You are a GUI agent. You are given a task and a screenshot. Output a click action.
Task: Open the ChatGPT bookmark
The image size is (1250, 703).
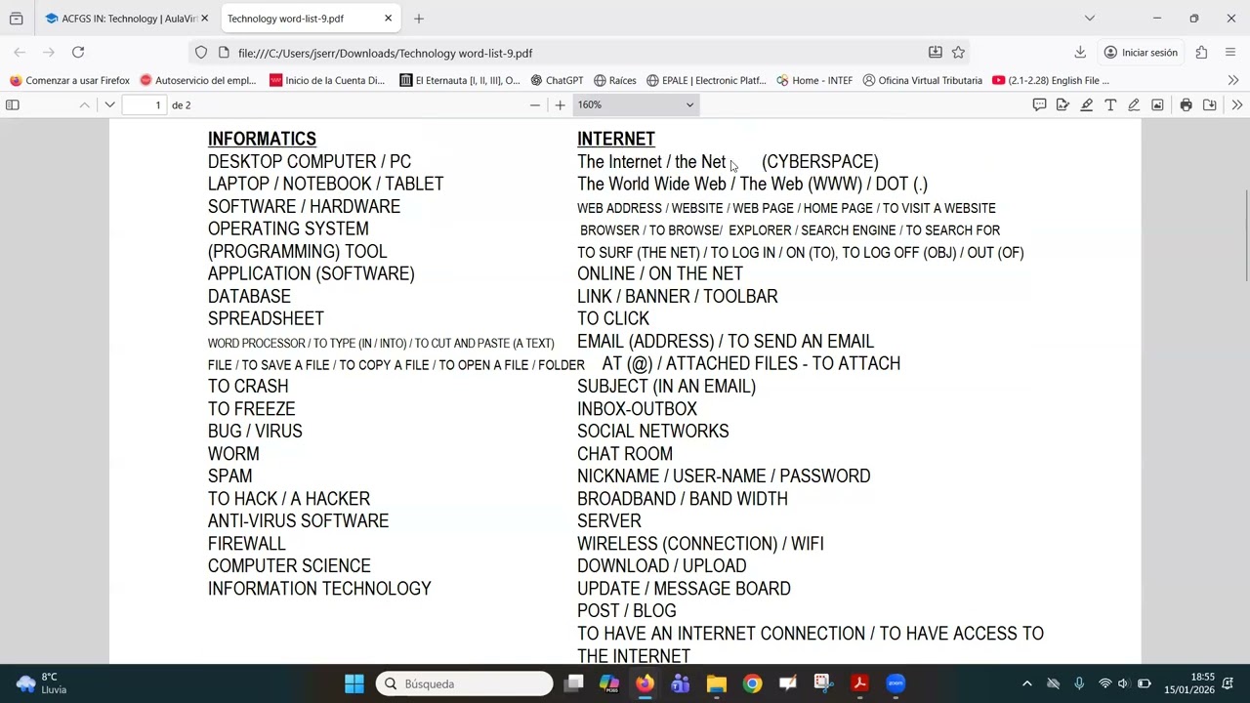pos(557,80)
